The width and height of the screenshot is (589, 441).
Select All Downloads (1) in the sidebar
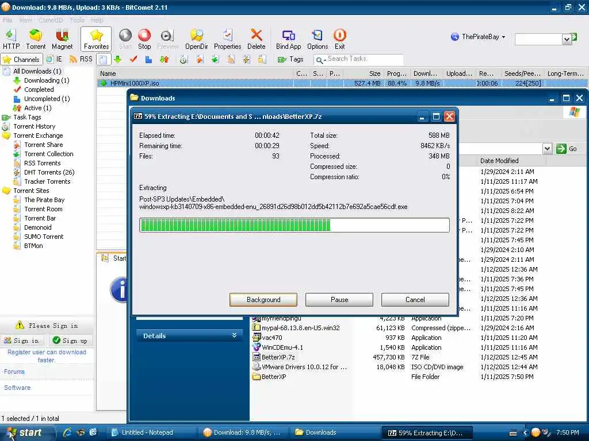pyautogui.click(x=37, y=71)
